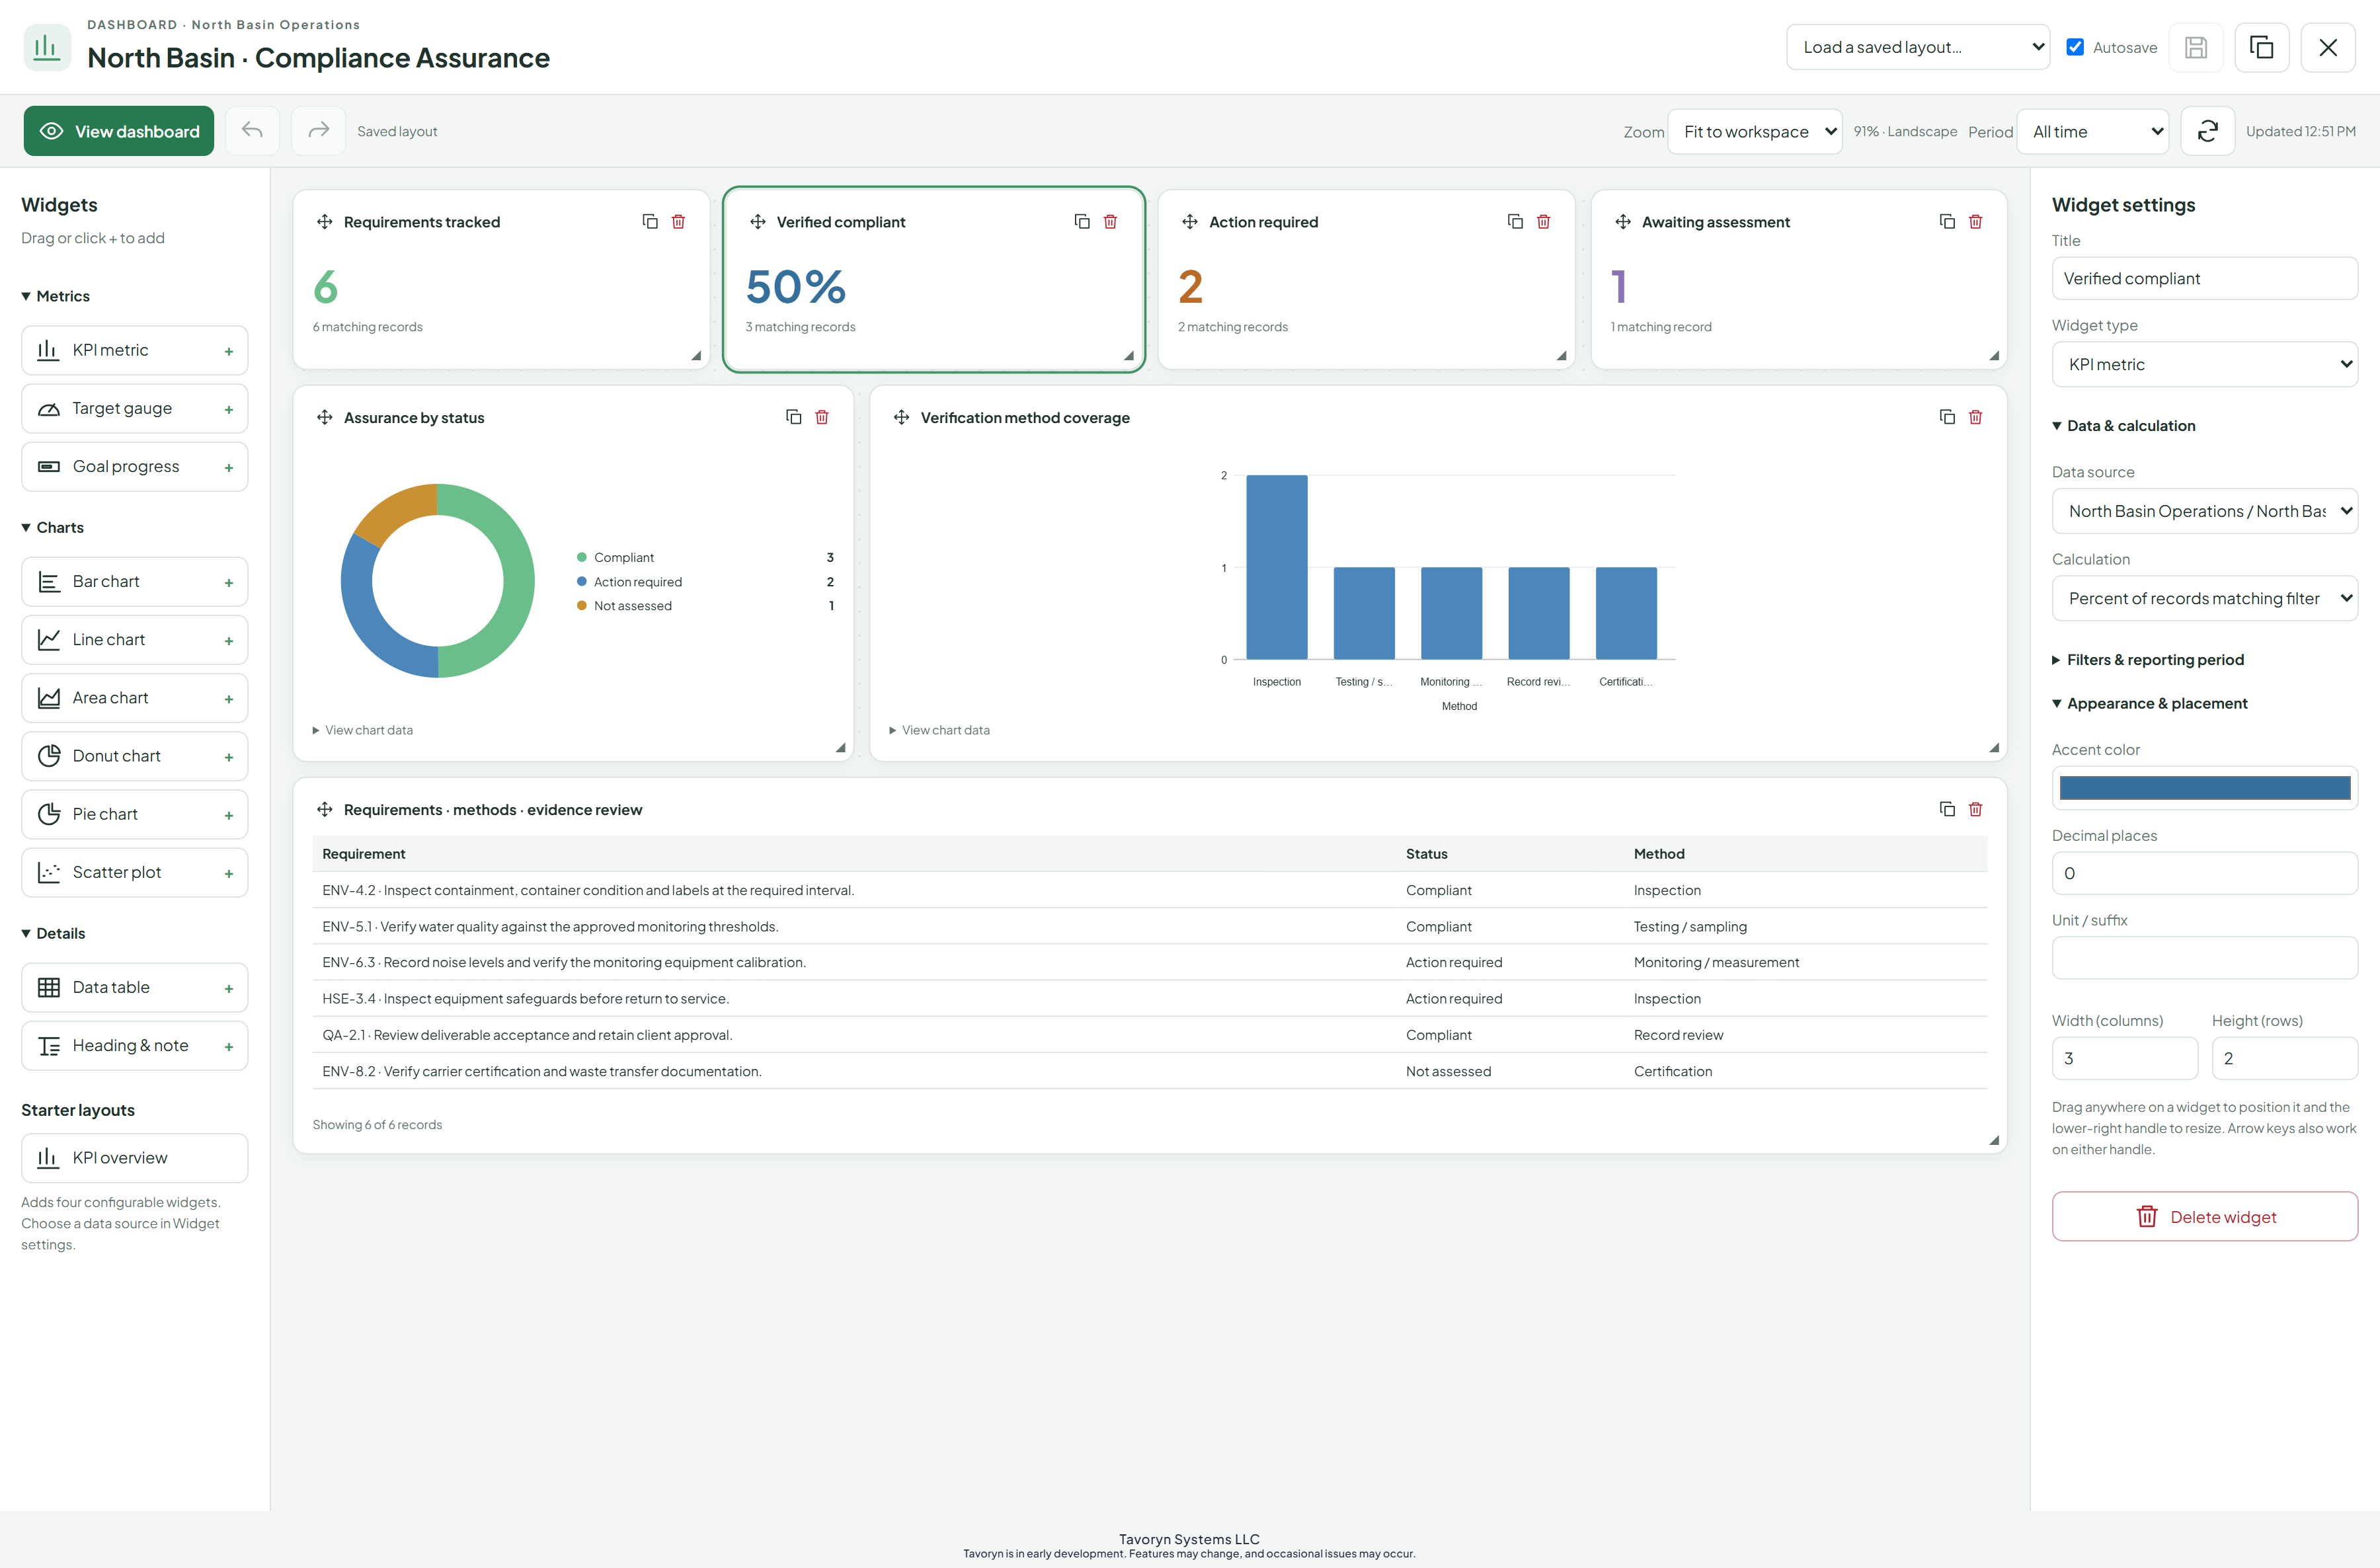Click the save layout floppy icon
Viewport: 2380px width, 1568px height.
pos(2195,47)
